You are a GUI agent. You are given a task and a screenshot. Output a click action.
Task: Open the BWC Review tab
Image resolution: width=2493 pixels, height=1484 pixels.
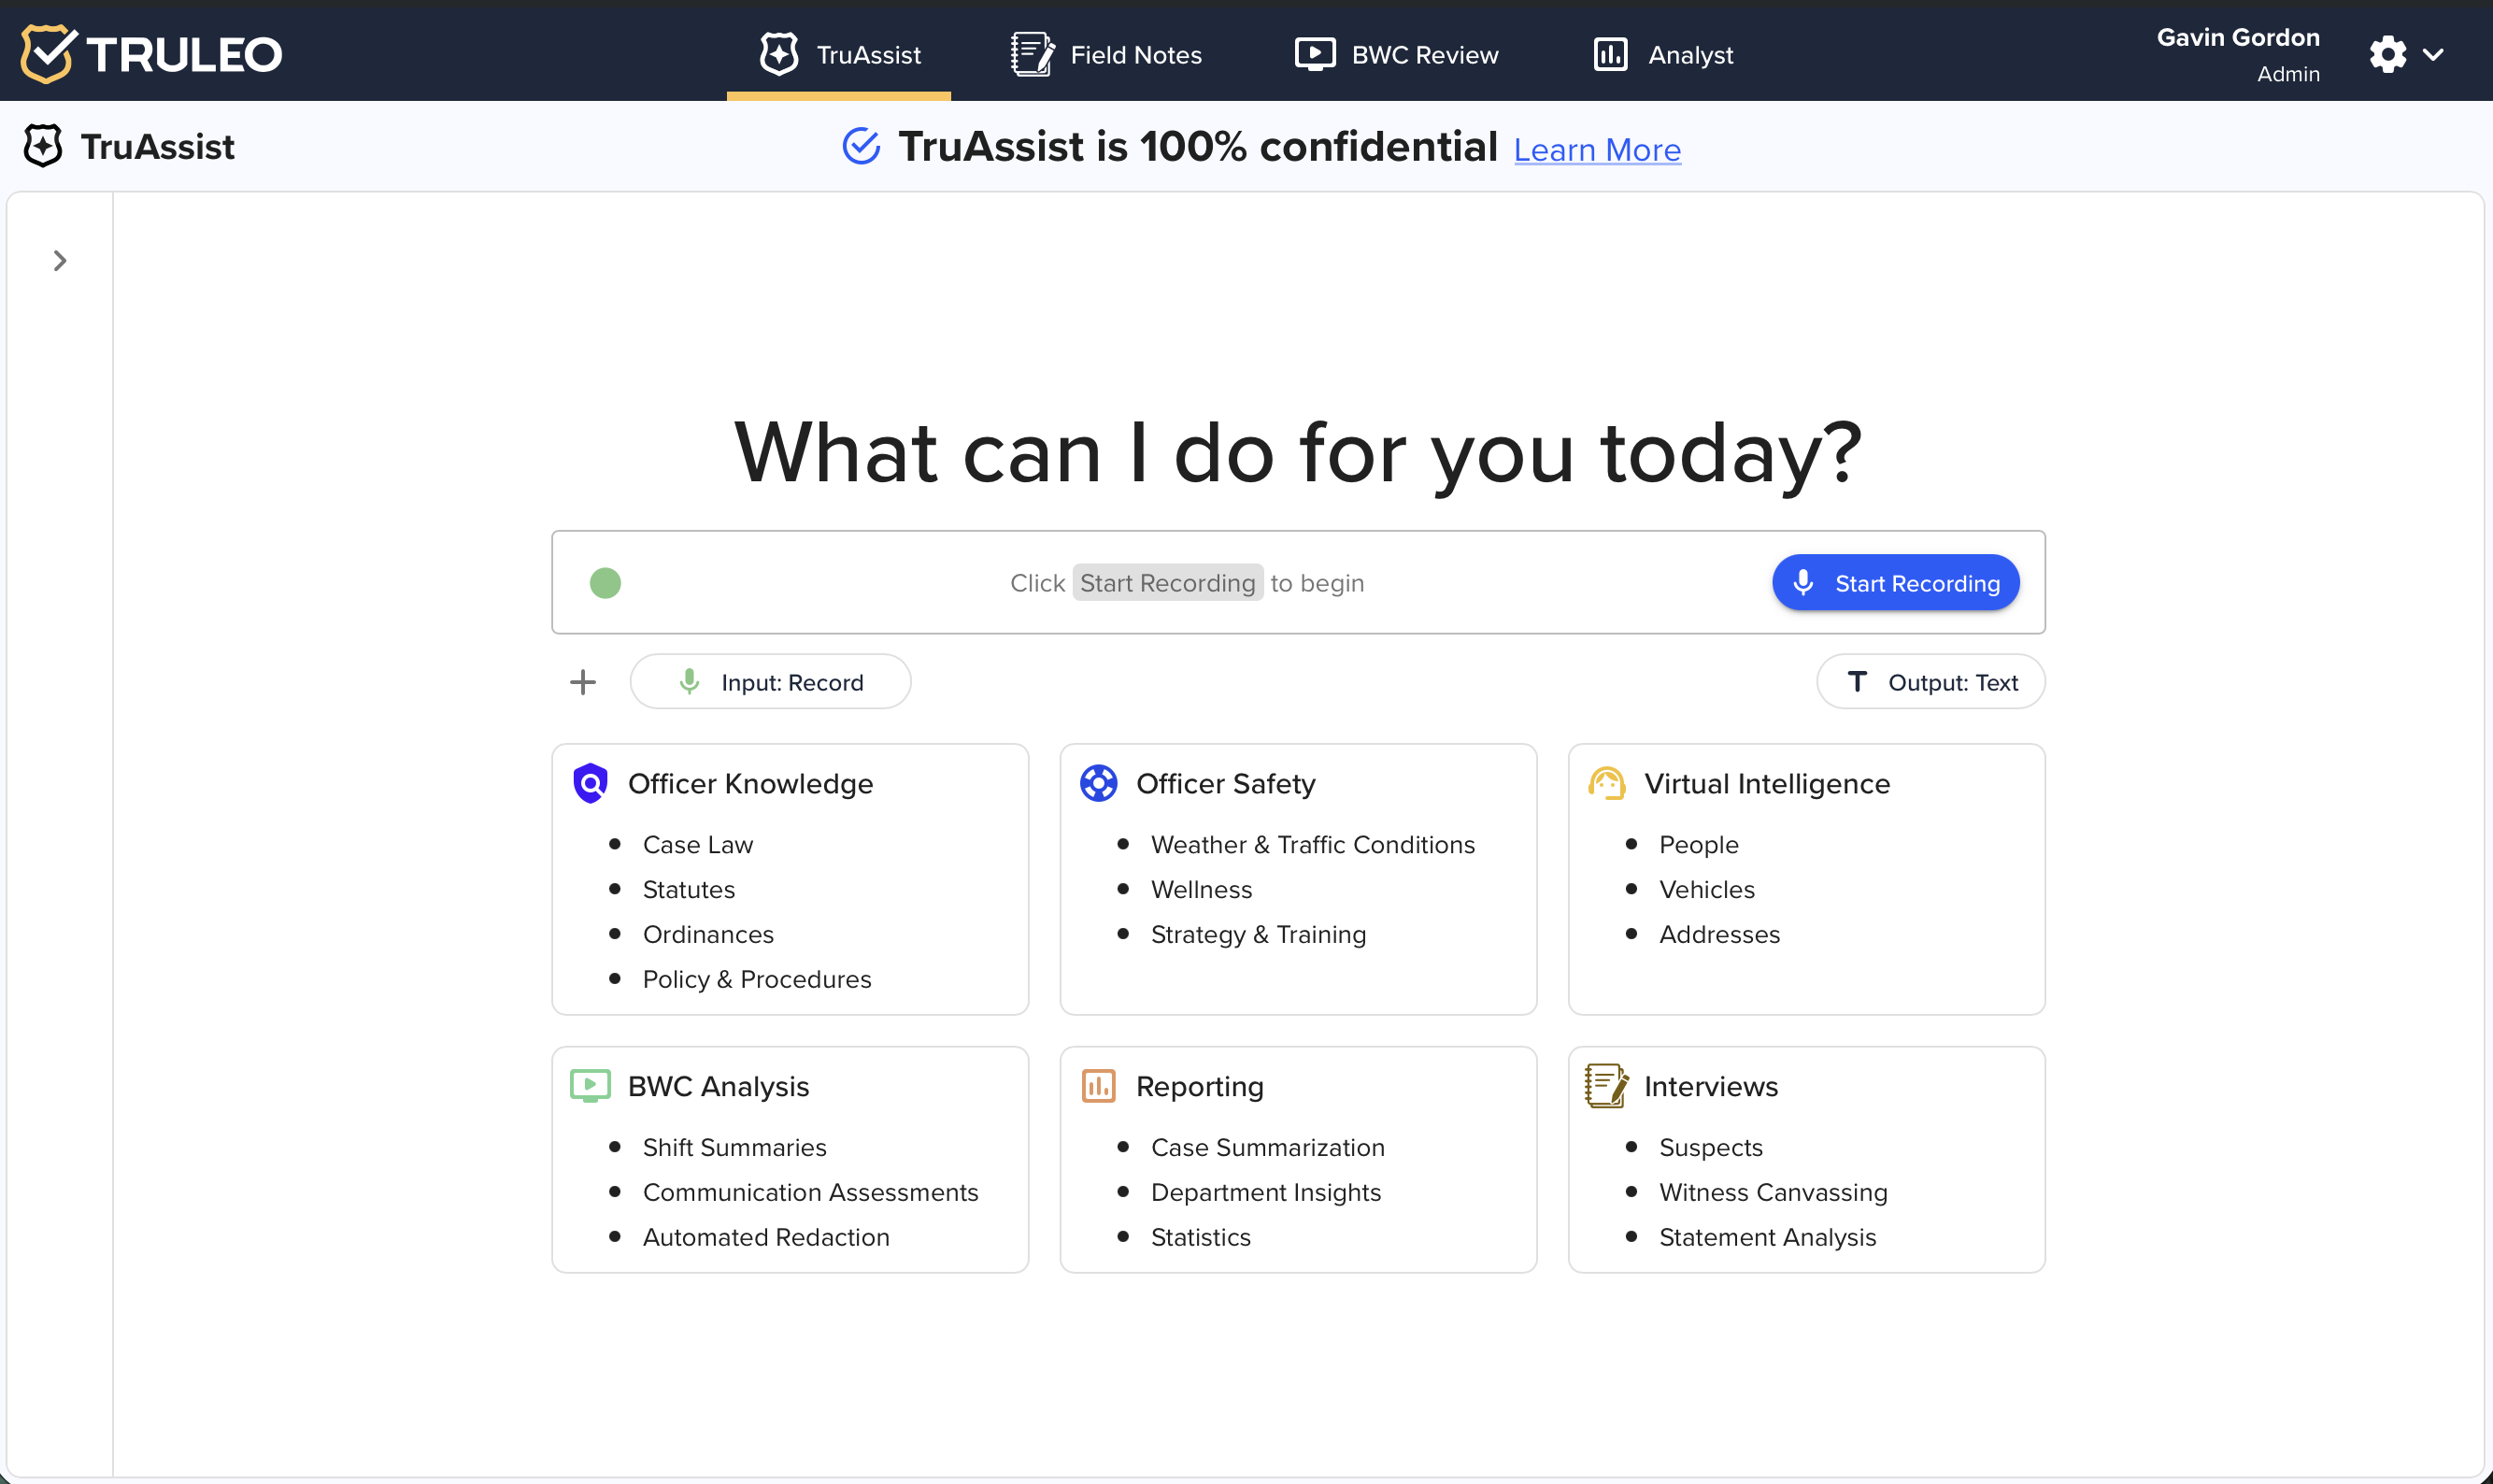[x=1396, y=54]
